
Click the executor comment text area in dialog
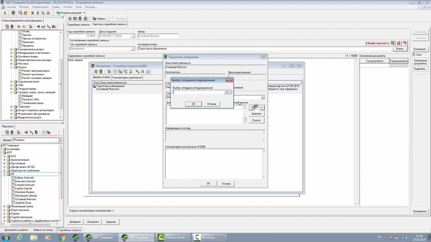pyautogui.click(x=213, y=164)
